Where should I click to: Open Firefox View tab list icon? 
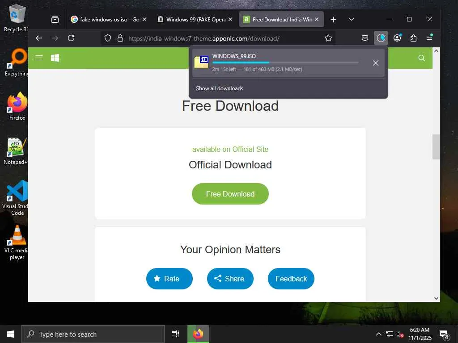[x=55, y=20]
